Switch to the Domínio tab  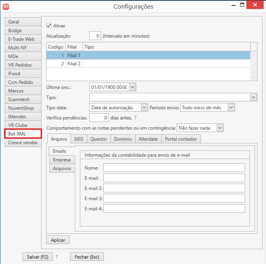coord(123,139)
